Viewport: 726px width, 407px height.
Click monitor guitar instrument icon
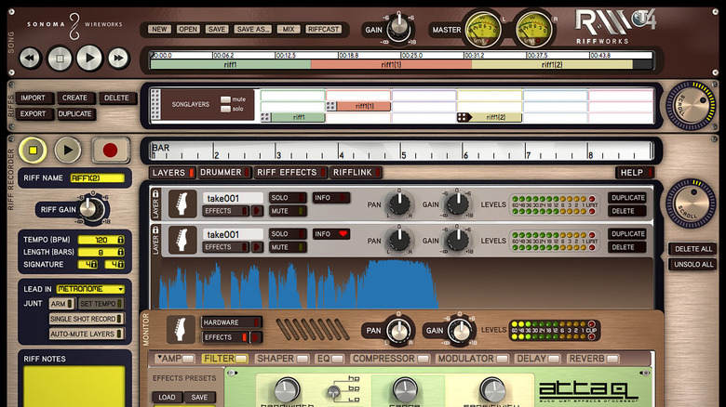click(181, 330)
